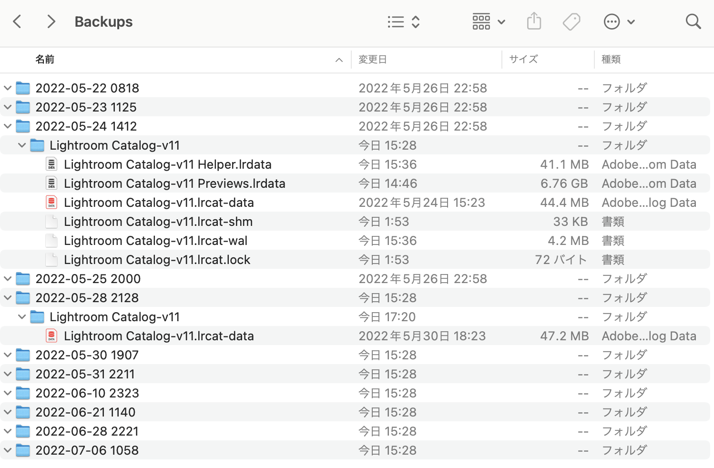
Task: Toggle disclosure of 2022-05-22 0818 folder
Action: point(8,88)
